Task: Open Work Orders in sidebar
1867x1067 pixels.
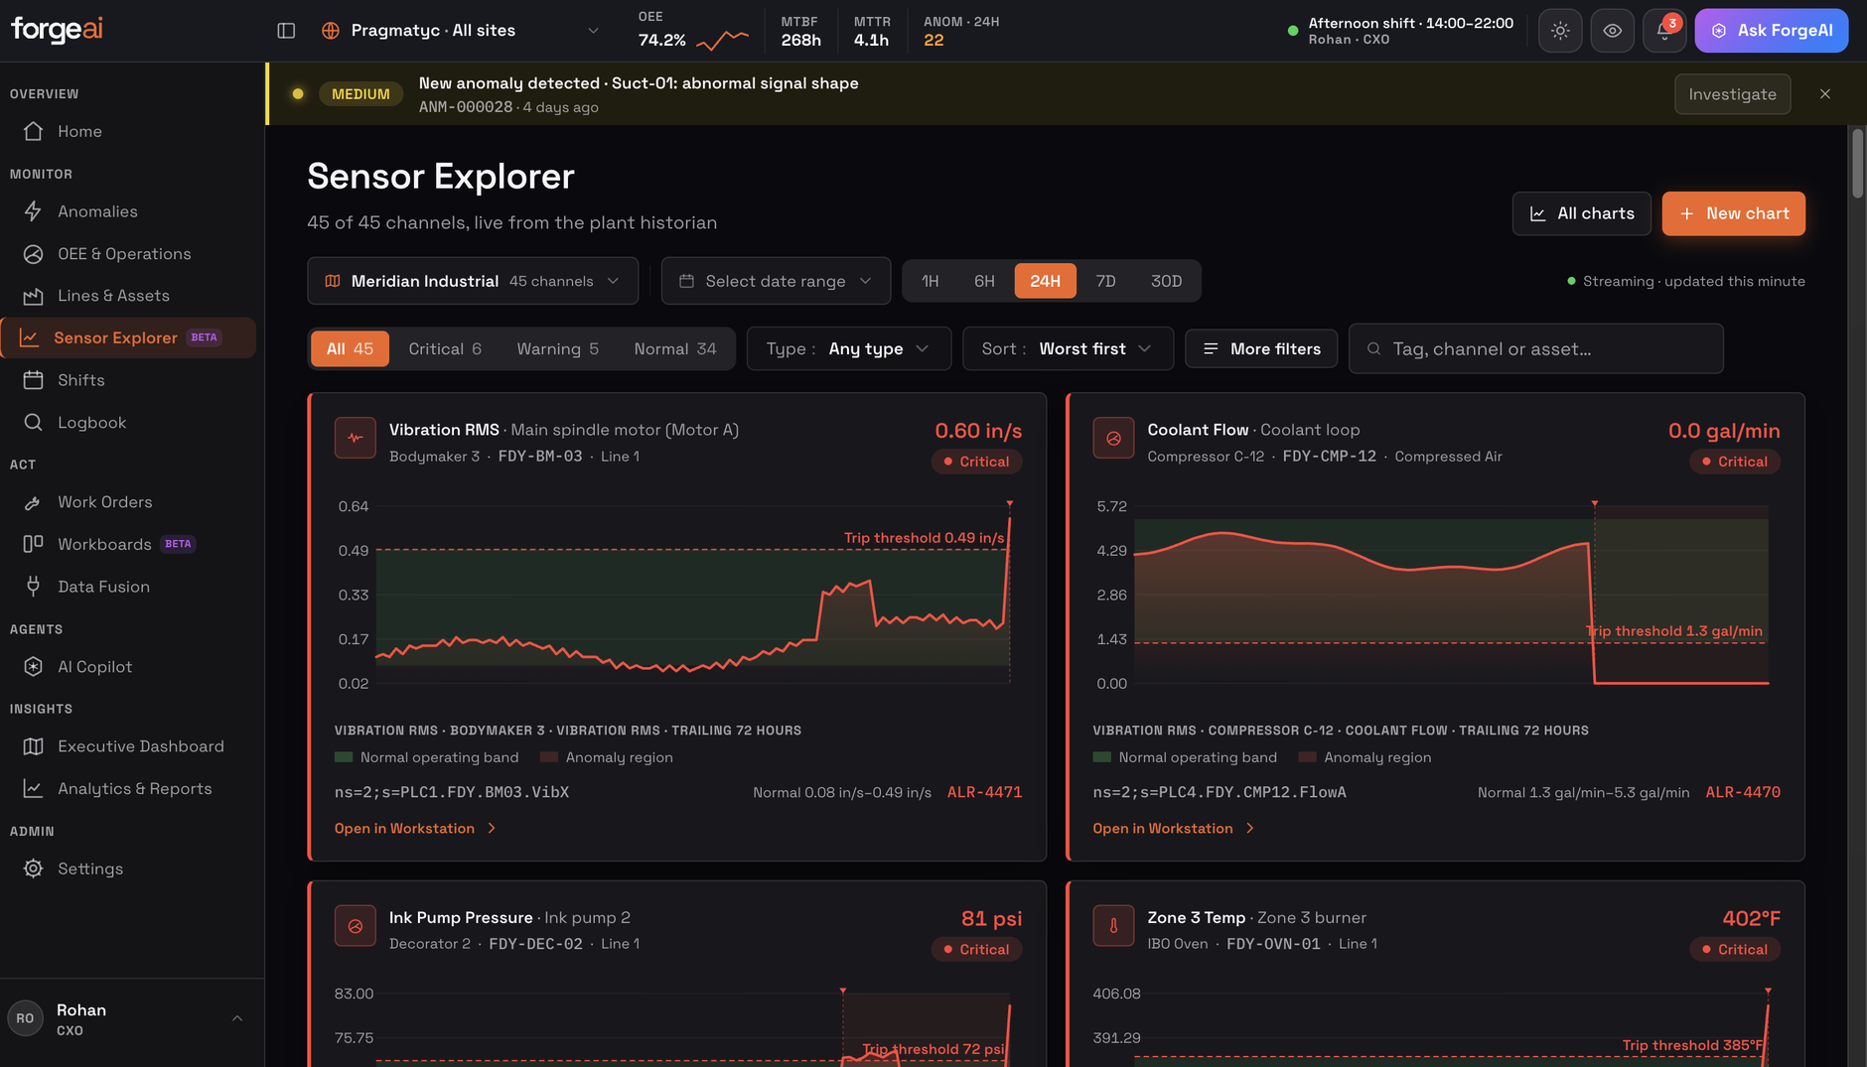Action: pos(128,502)
